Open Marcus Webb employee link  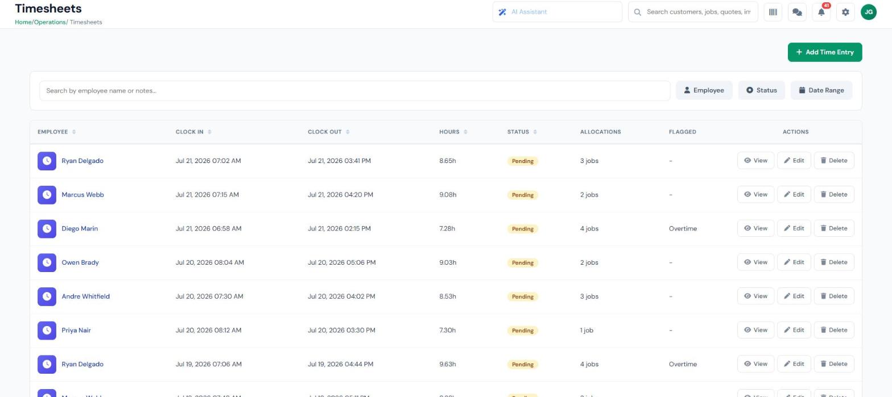point(82,195)
